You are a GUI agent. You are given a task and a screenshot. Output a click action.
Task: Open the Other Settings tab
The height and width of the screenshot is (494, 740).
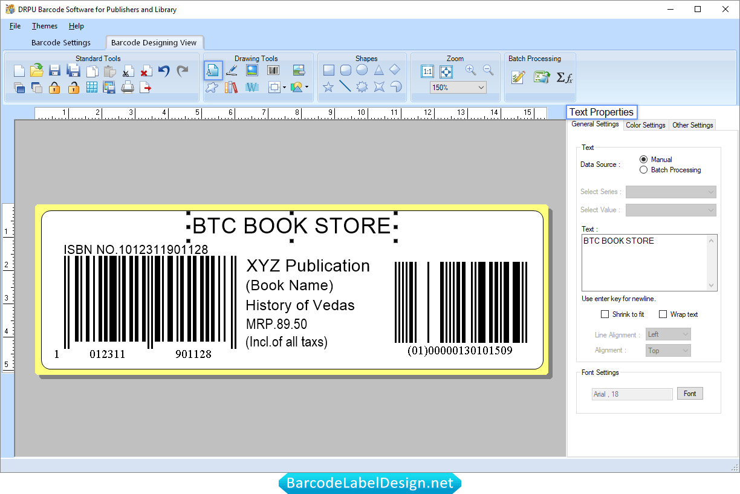[693, 125]
